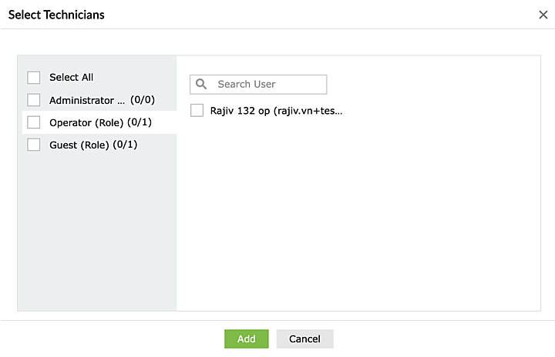Click the (0/0) count beside Administrator

coord(143,100)
